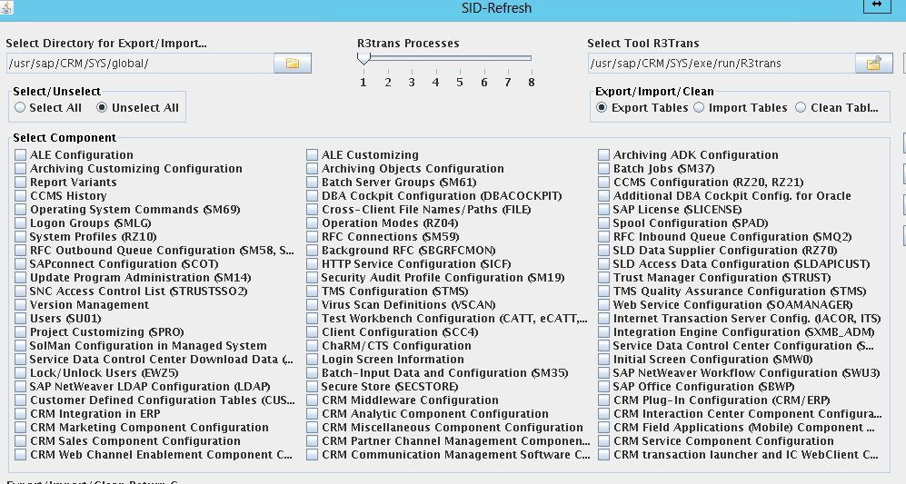The height and width of the screenshot is (484, 906).
Task: Tick CRM Marketing Component Configuration
Action: (21, 428)
